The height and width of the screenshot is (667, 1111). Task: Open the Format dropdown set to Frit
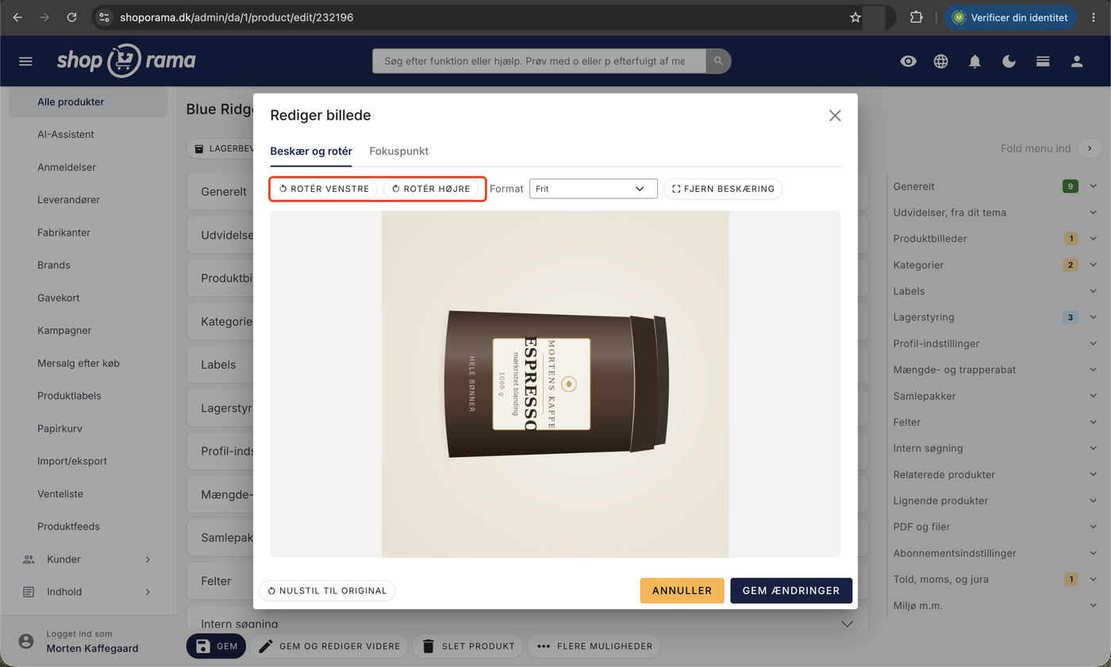coord(594,189)
